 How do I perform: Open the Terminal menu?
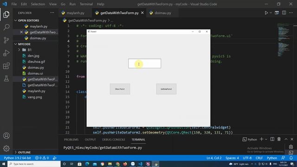click(86, 4)
